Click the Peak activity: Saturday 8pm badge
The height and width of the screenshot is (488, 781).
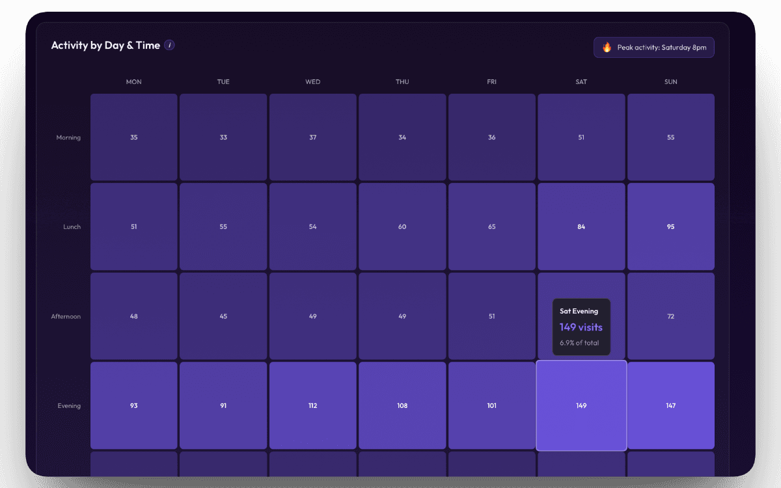pos(653,47)
